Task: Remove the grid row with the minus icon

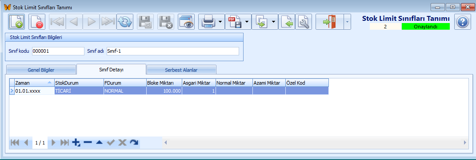Action: 88,143
